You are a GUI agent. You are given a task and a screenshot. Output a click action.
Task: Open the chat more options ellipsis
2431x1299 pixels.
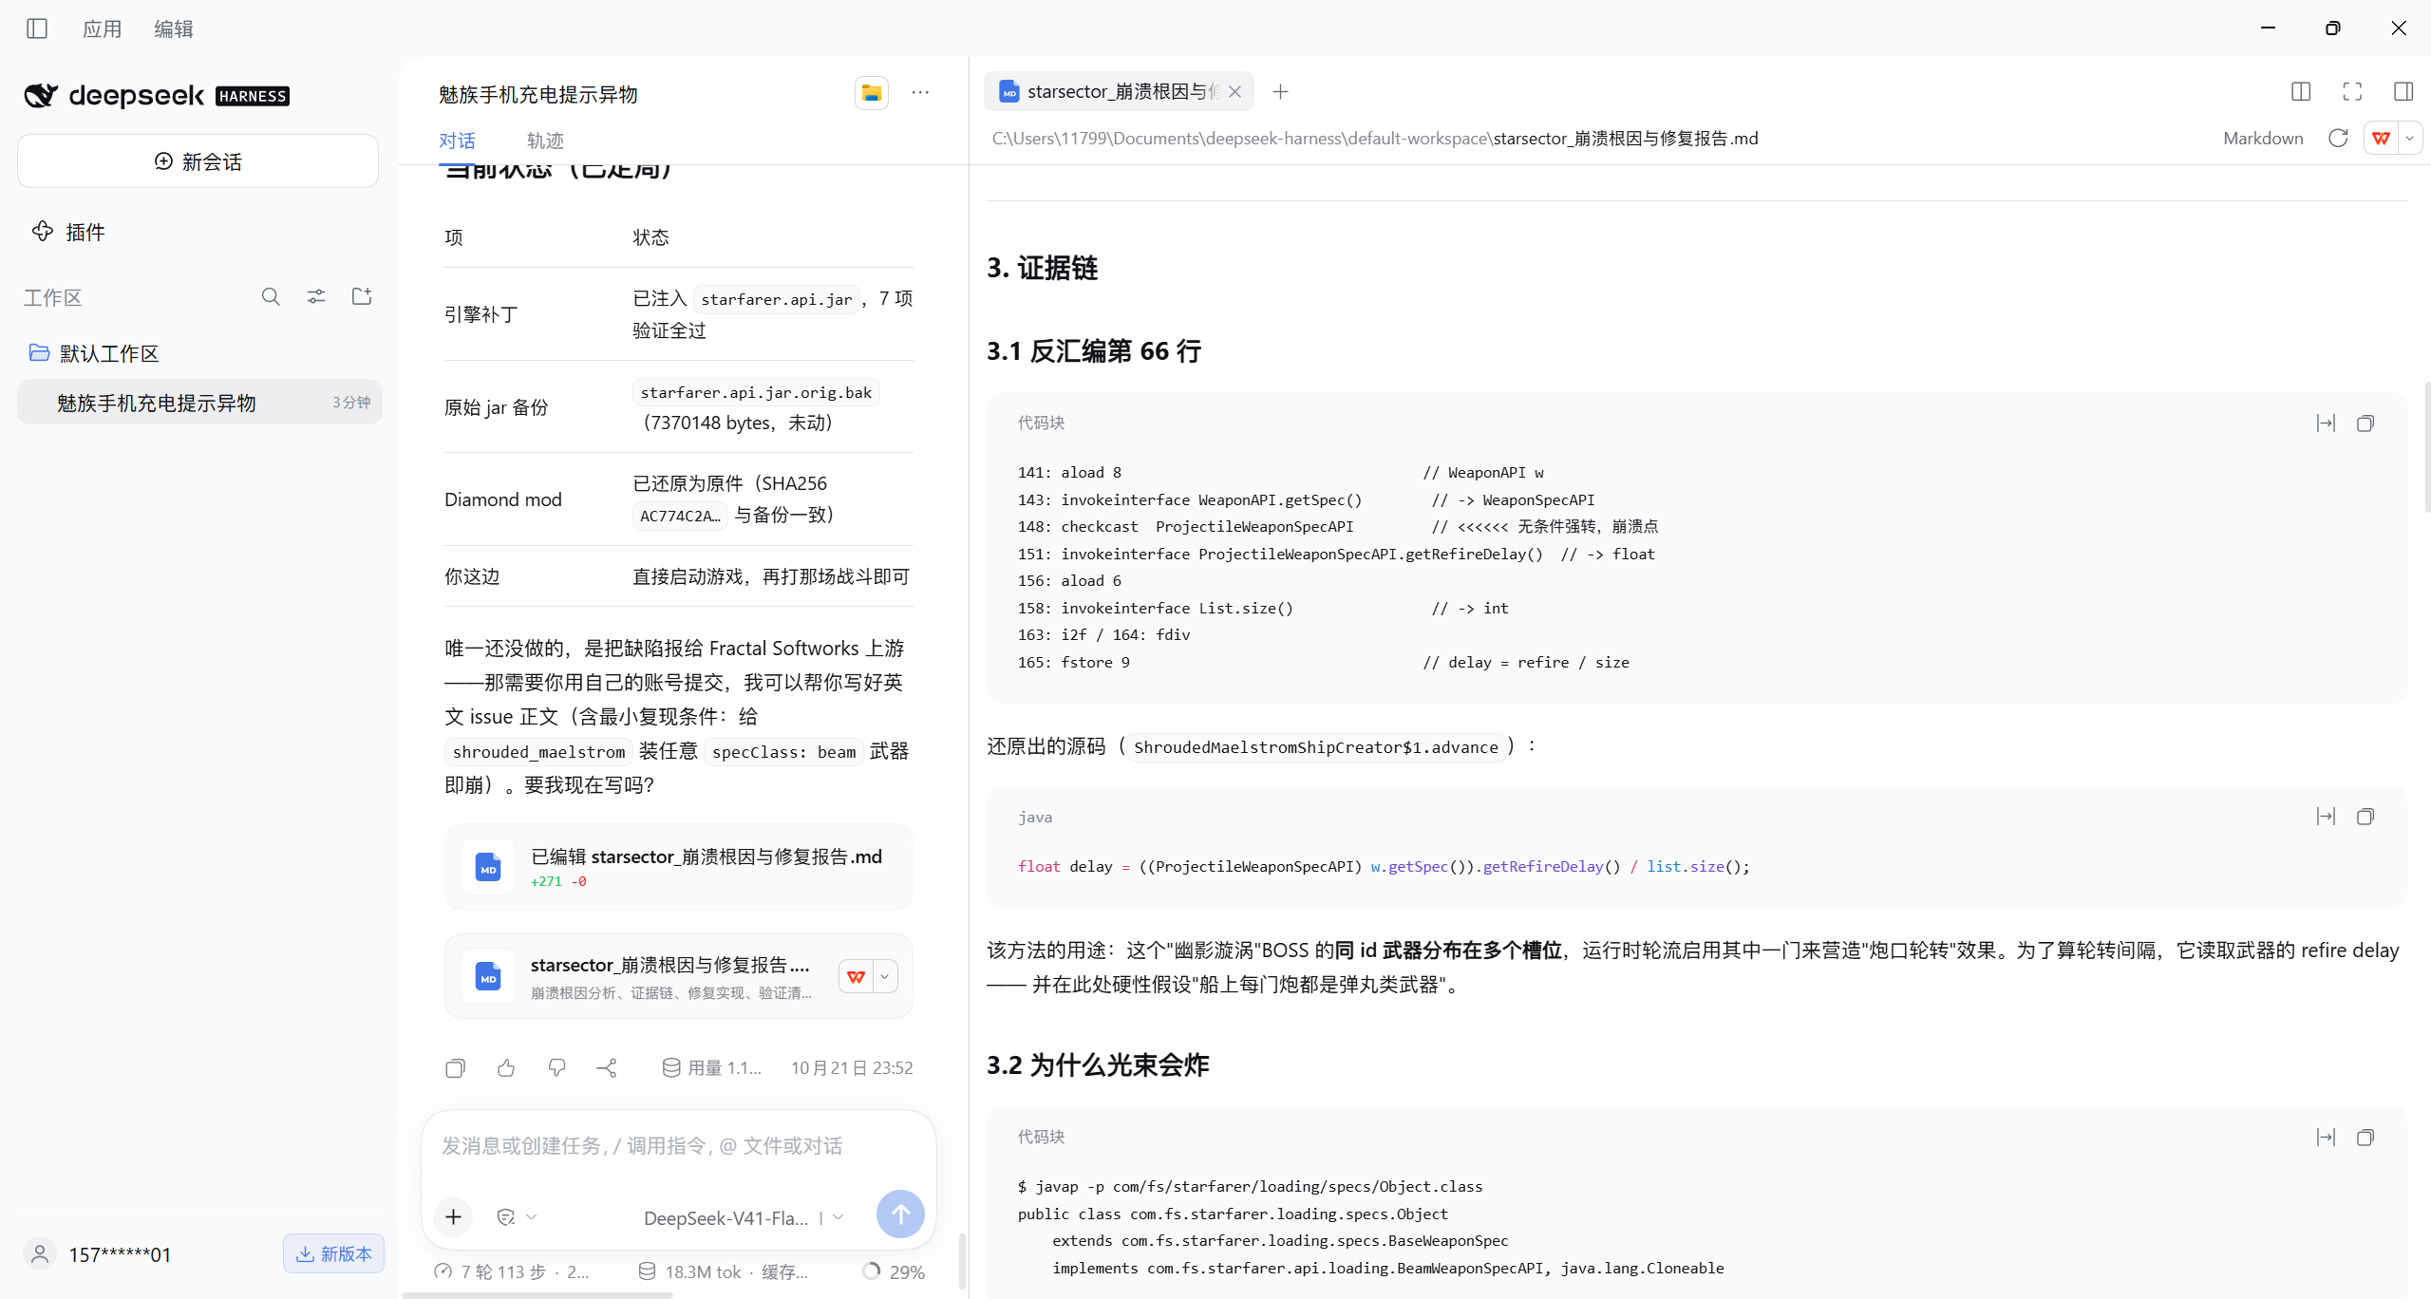920,93
